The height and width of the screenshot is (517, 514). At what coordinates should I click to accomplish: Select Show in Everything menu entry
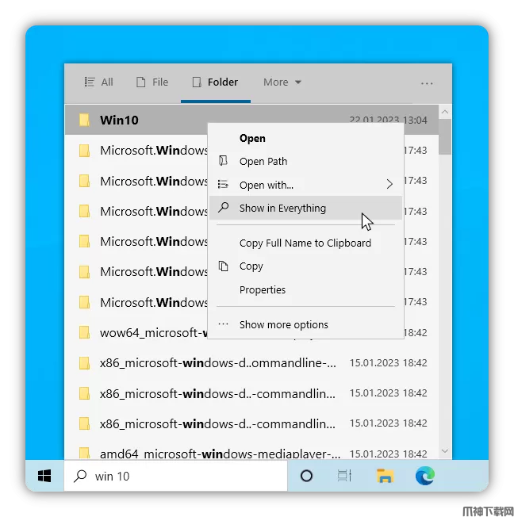282,209
